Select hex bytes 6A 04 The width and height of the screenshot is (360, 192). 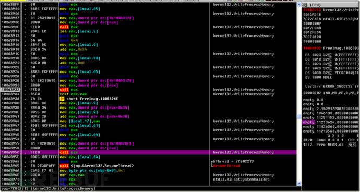tap(35, 40)
